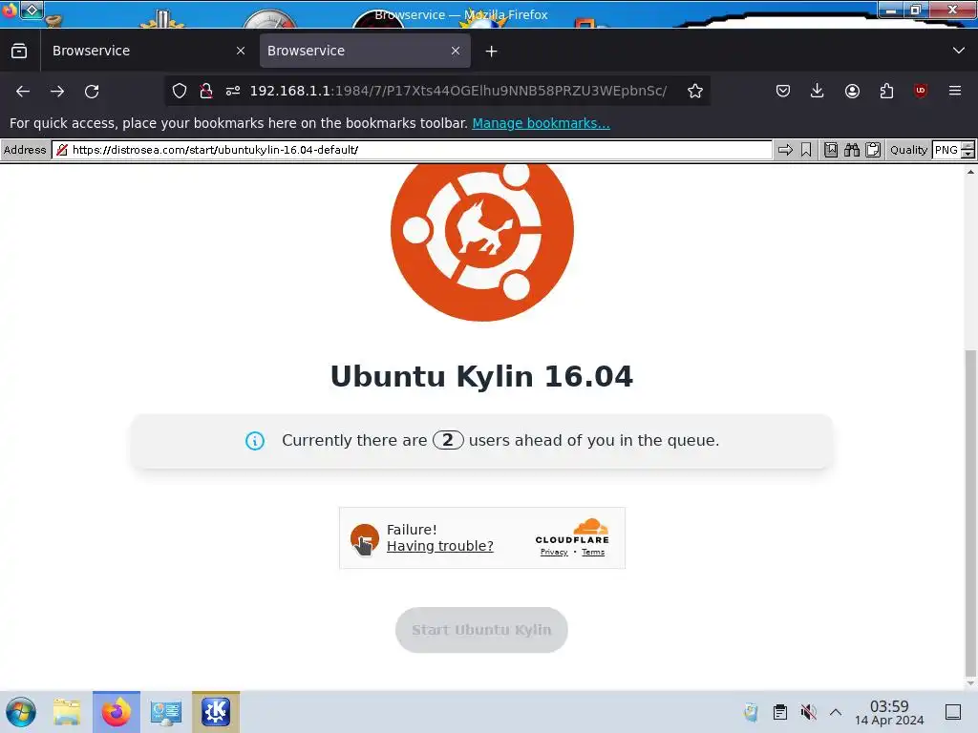The height and width of the screenshot is (733, 978).
Task: Click the security status icon in Browservice address bar
Action: [62, 150]
